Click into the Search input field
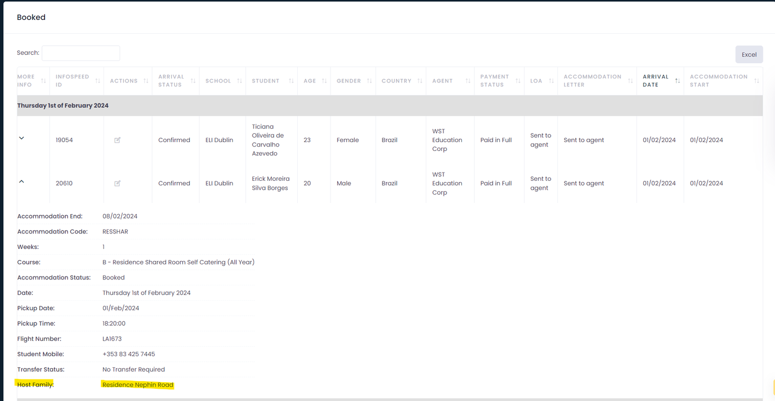This screenshot has height=401, width=775. click(x=81, y=53)
